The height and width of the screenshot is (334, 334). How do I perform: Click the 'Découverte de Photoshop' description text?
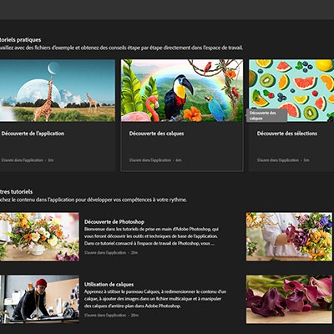[x=152, y=236]
